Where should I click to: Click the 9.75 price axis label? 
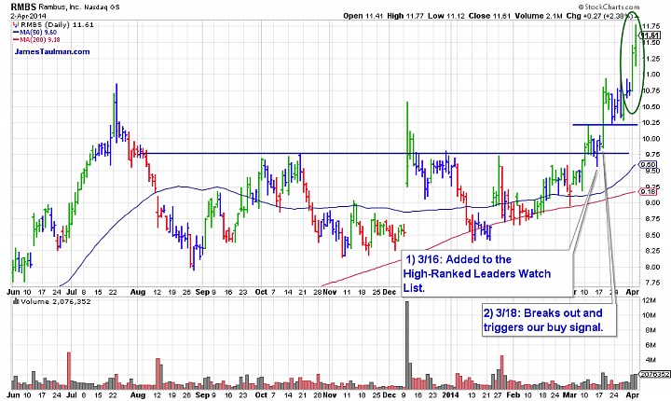[x=650, y=155]
